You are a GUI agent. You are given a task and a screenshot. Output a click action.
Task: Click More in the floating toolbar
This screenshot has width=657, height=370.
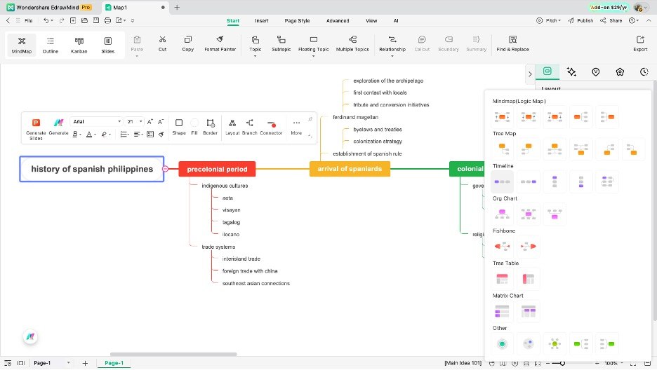[x=296, y=127]
